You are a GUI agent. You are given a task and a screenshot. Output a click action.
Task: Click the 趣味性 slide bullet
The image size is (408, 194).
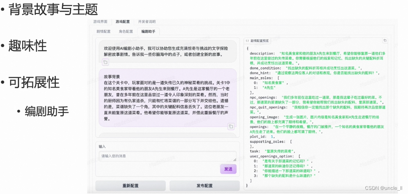pos(28,46)
